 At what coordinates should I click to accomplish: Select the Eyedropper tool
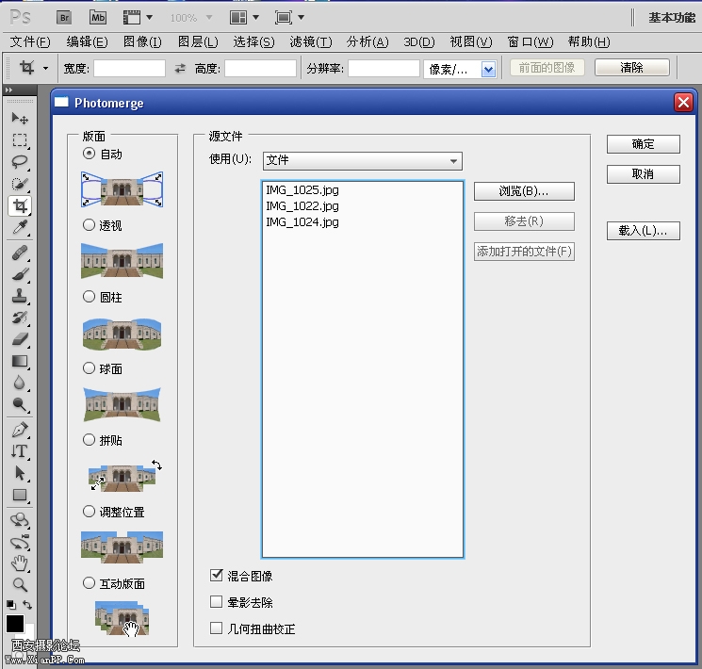coord(19,227)
